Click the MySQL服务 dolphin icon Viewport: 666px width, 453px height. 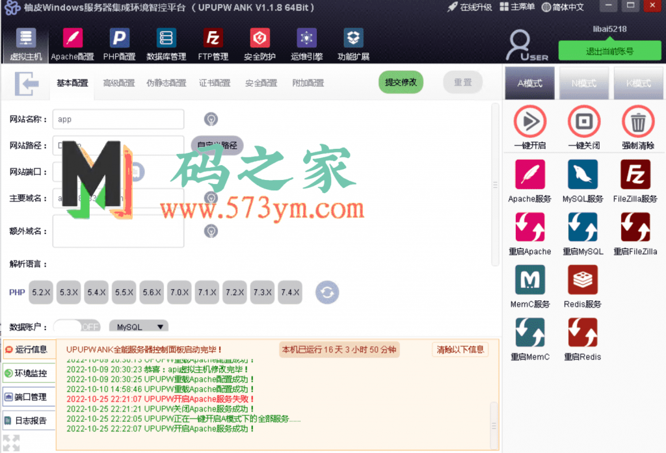pyautogui.click(x=582, y=174)
